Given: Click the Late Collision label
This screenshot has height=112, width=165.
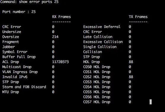Looking at the screenshot, I should pyautogui.click(x=98, y=37).
